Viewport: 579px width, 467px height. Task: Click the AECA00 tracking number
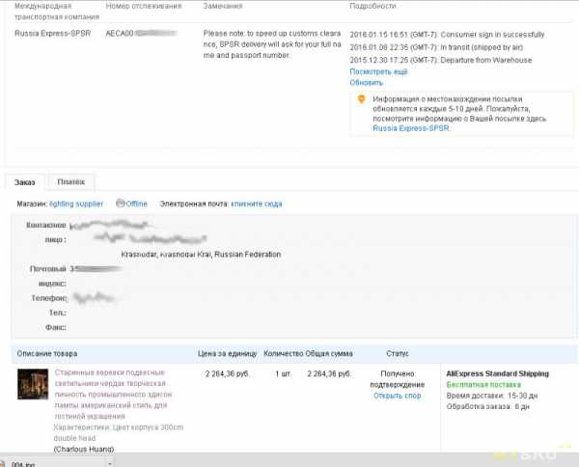(x=121, y=33)
